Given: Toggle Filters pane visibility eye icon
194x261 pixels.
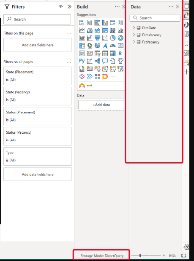Looking at the screenshot, I should [x=61, y=6].
